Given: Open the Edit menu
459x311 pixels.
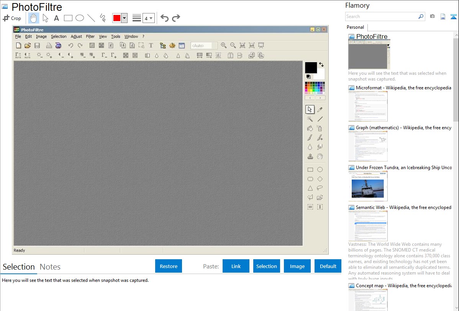Looking at the screenshot, I should tap(28, 36).
